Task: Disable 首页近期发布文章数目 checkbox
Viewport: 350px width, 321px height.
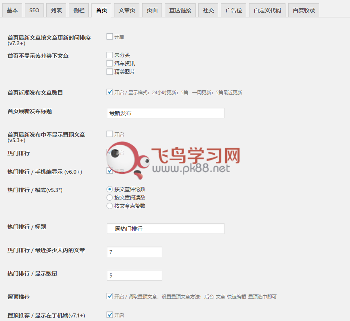Action: [110, 92]
